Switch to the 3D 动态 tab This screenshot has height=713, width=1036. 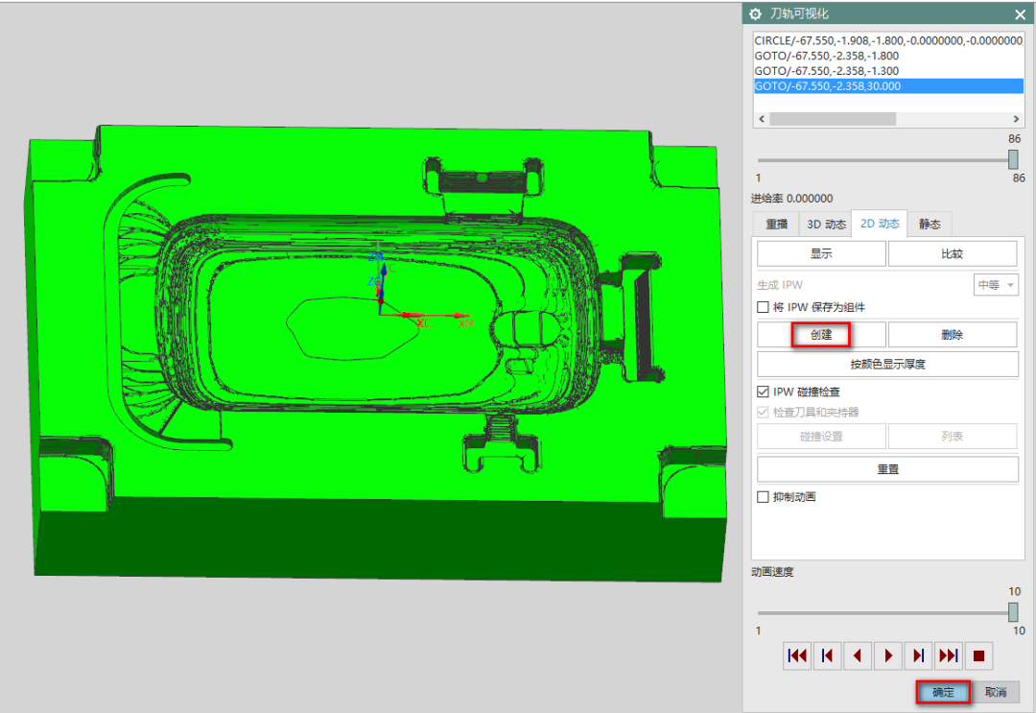click(x=825, y=225)
